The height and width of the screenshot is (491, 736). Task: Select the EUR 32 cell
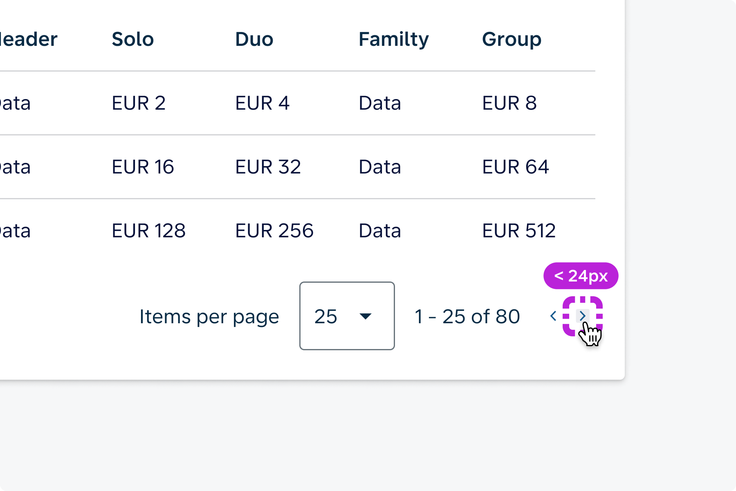(x=268, y=167)
